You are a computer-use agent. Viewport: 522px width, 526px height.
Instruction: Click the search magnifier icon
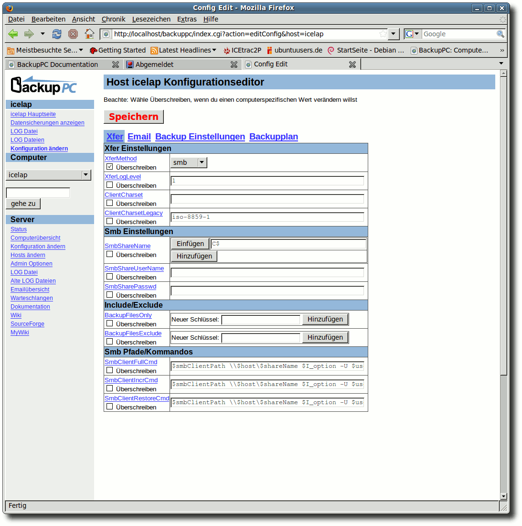point(500,34)
